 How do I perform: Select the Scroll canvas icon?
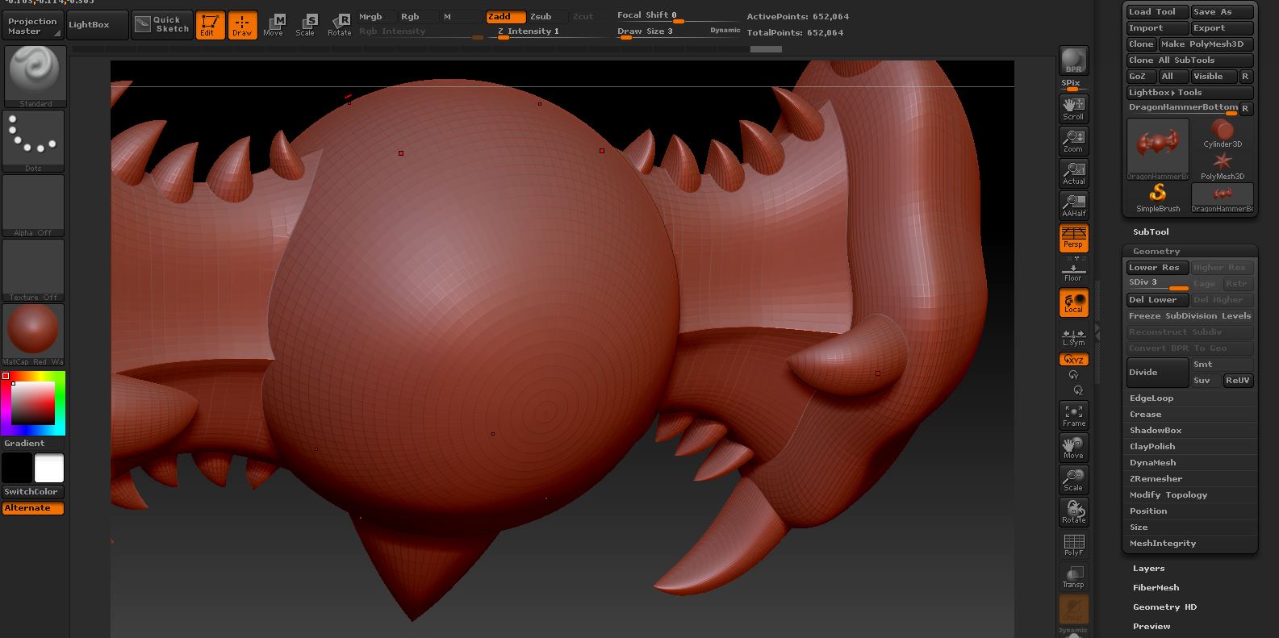pyautogui.click(x=1073, y=108)
